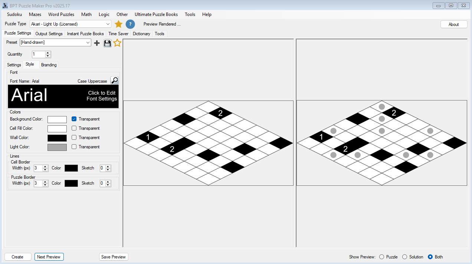Screen dimensions: 472x264
Task: Click the Create button
Action: click(x=17, y=257)
